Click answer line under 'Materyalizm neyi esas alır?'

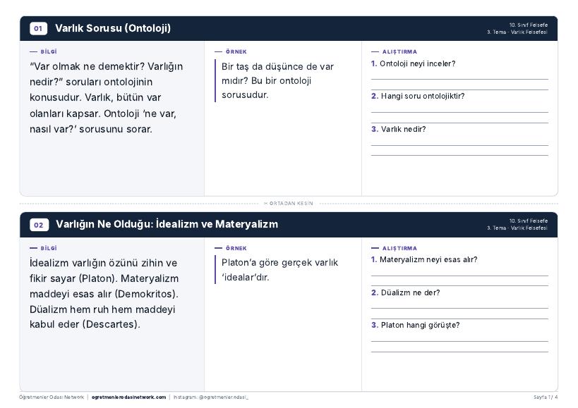(x=459, y=276)
